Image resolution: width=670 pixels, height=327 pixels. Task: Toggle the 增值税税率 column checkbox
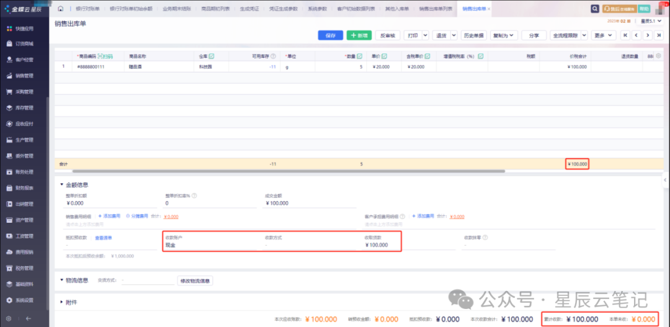(x=481, y=56)
